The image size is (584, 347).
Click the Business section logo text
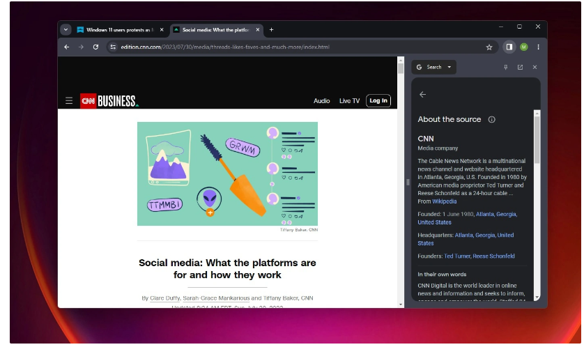click(x=117, y=101)
